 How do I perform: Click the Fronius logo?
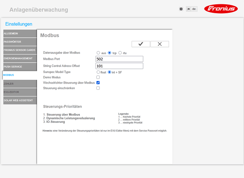click(x=221, y=9)
